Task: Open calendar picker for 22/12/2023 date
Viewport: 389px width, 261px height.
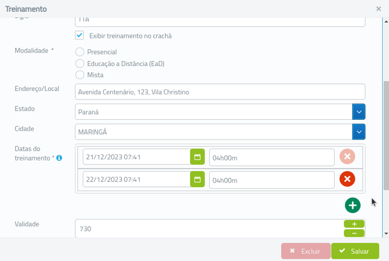Action: pyautogui.click(x=197, y=179)
